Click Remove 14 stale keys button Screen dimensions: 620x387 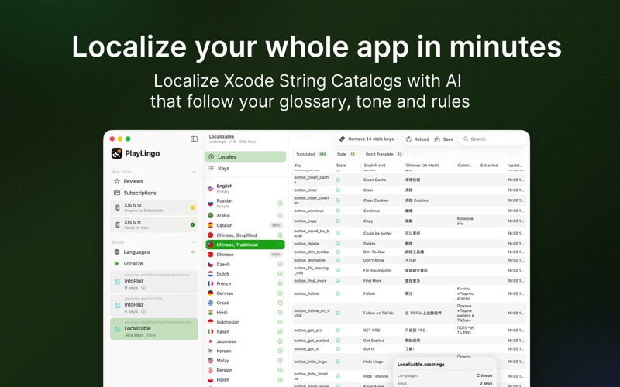point(367,139)
